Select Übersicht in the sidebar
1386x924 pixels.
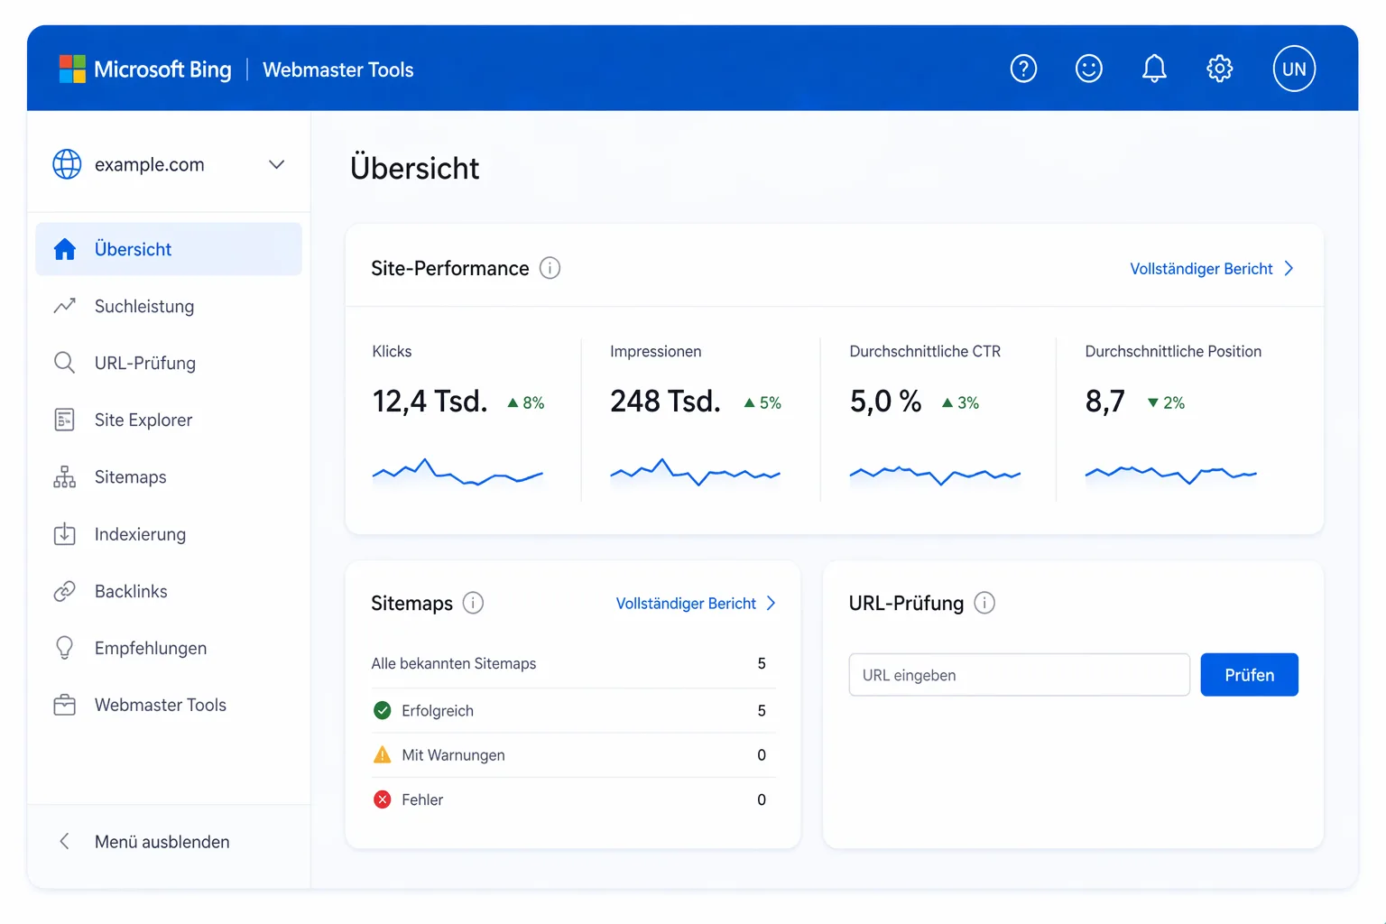click(x=169, y=249)
